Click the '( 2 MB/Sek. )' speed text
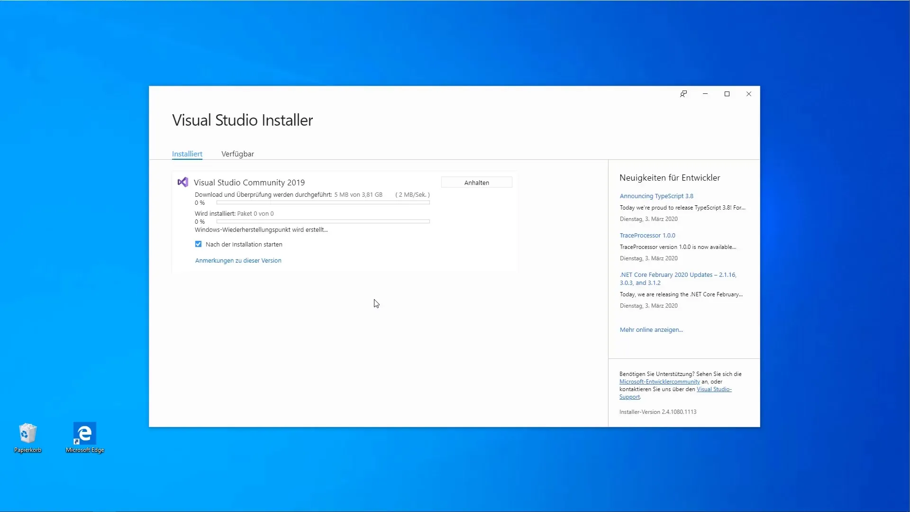Image resolution: width=910 pixels, height=512 pixels. (413, 195)
